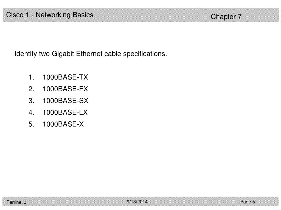Click the word Gigabit in the question

pos(63,54)
